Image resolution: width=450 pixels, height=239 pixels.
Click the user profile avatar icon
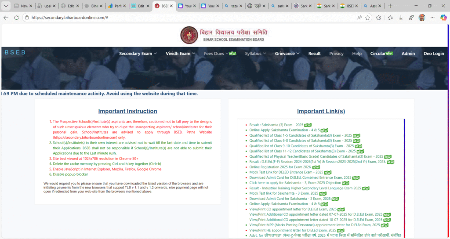(x=422, y=18)
